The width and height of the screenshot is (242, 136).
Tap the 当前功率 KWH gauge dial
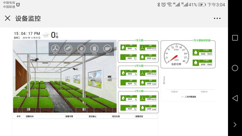(x=176, y=54)
